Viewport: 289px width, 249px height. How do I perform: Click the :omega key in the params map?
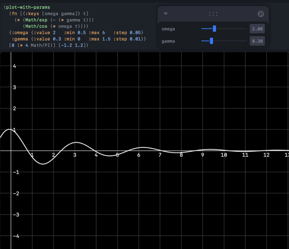tap(20, 33)
